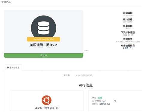Click the globe icon in the 服务器信息 tab
This screenshot has height=112, width=142.
[8, 68]
